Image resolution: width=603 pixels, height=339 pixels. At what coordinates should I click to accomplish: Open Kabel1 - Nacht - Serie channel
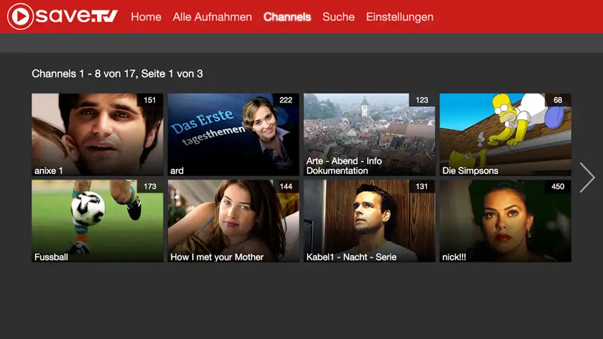(369, 220)
